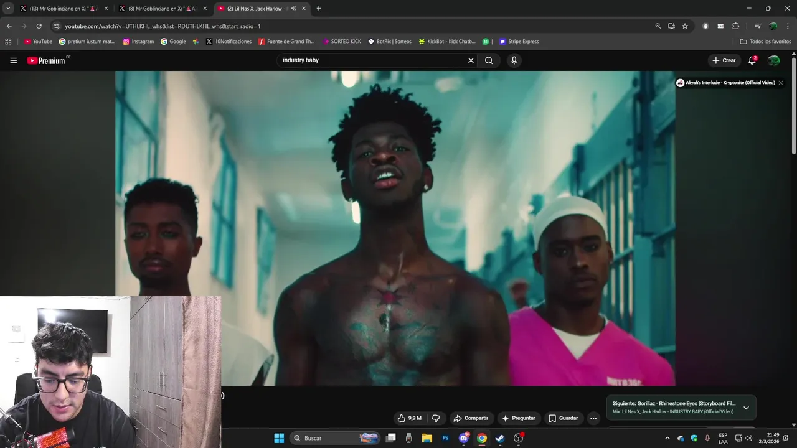Open the Instagram bookmark

138,42
